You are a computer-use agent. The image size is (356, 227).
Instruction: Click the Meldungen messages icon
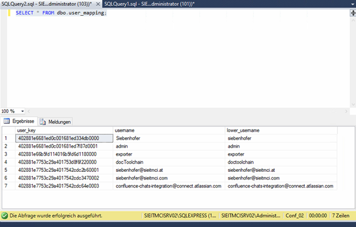click(43, 122)
